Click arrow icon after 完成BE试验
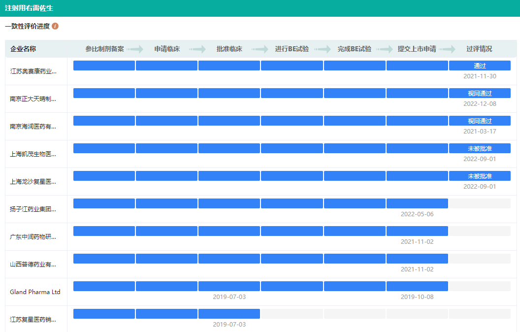The height and width of the screenshot is (332, 520). click(x=385, y=49)
